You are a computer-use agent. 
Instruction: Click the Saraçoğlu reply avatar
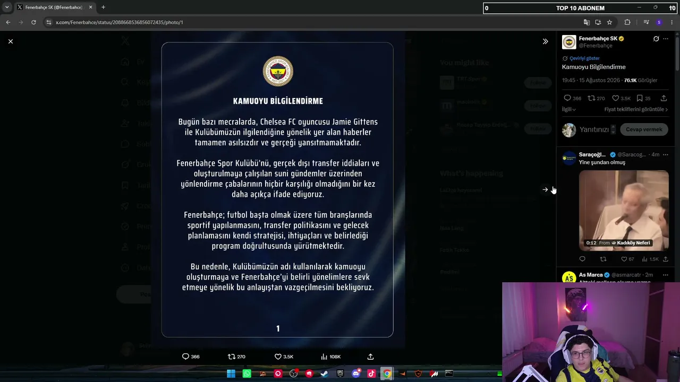click(569, 158)
